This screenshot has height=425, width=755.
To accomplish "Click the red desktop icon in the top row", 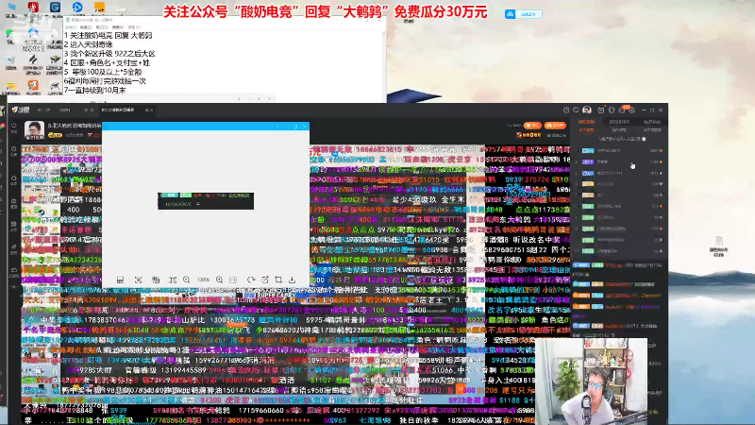I will tap(33, 8).
